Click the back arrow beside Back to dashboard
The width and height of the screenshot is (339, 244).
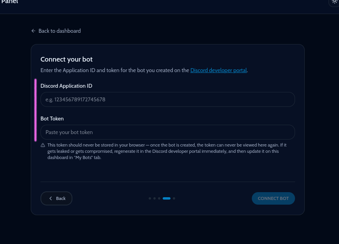(33, 31)
